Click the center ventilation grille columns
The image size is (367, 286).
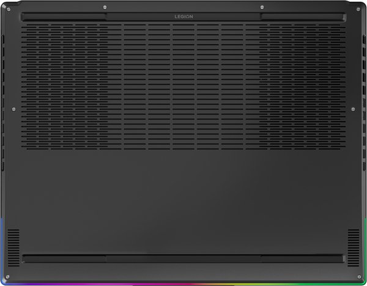(183, 86)
